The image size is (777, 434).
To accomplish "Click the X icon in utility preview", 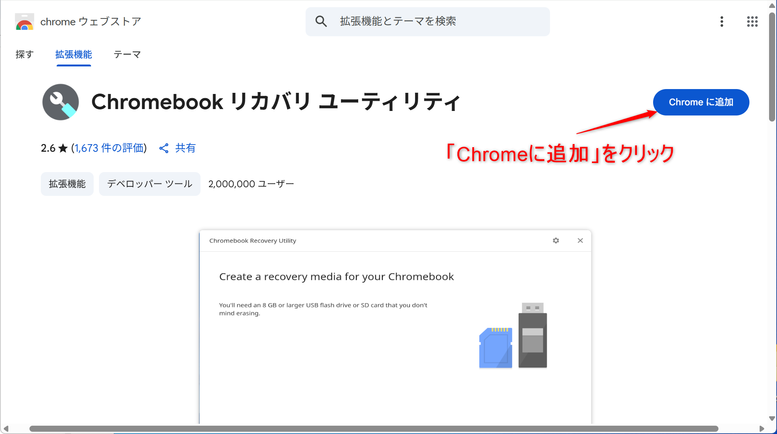I will tap(580, 240).
